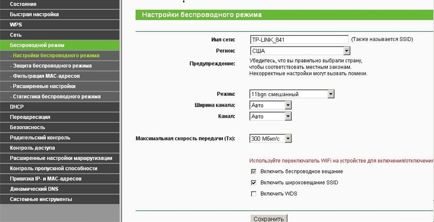
Task: Click the Режим label
Action: pos(226,94)
